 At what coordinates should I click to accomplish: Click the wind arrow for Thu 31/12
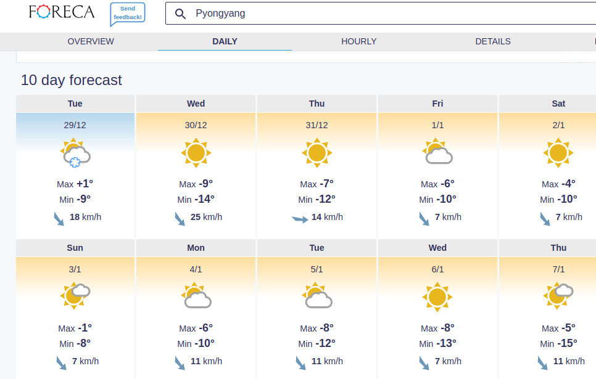click(x=300, y=219)
